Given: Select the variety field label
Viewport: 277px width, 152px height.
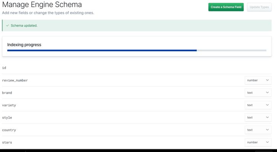Looking at the screenshot, I should 9,105.
